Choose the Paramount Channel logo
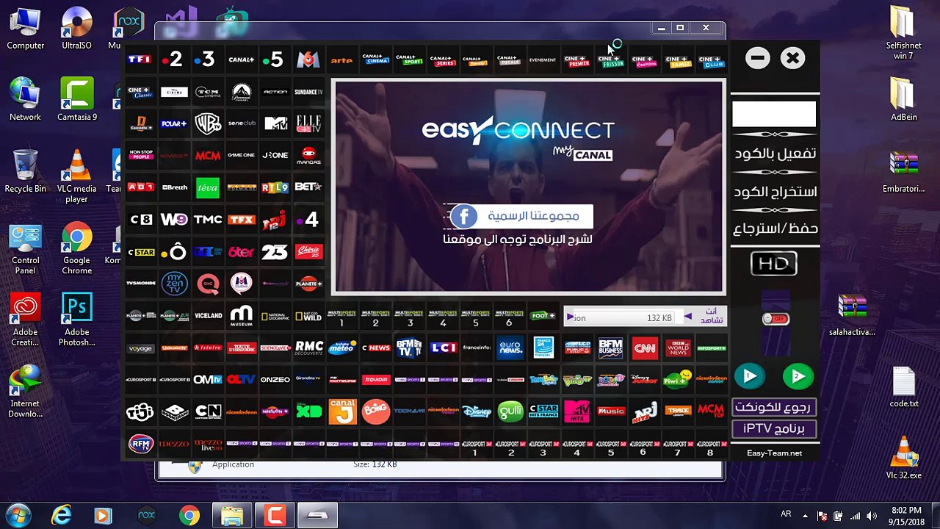The width and height of the screenshot is (940, 529). 241,92
